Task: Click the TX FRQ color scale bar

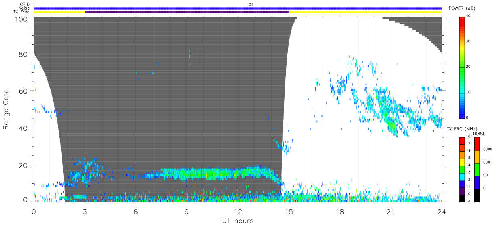Action: [462, 170]
